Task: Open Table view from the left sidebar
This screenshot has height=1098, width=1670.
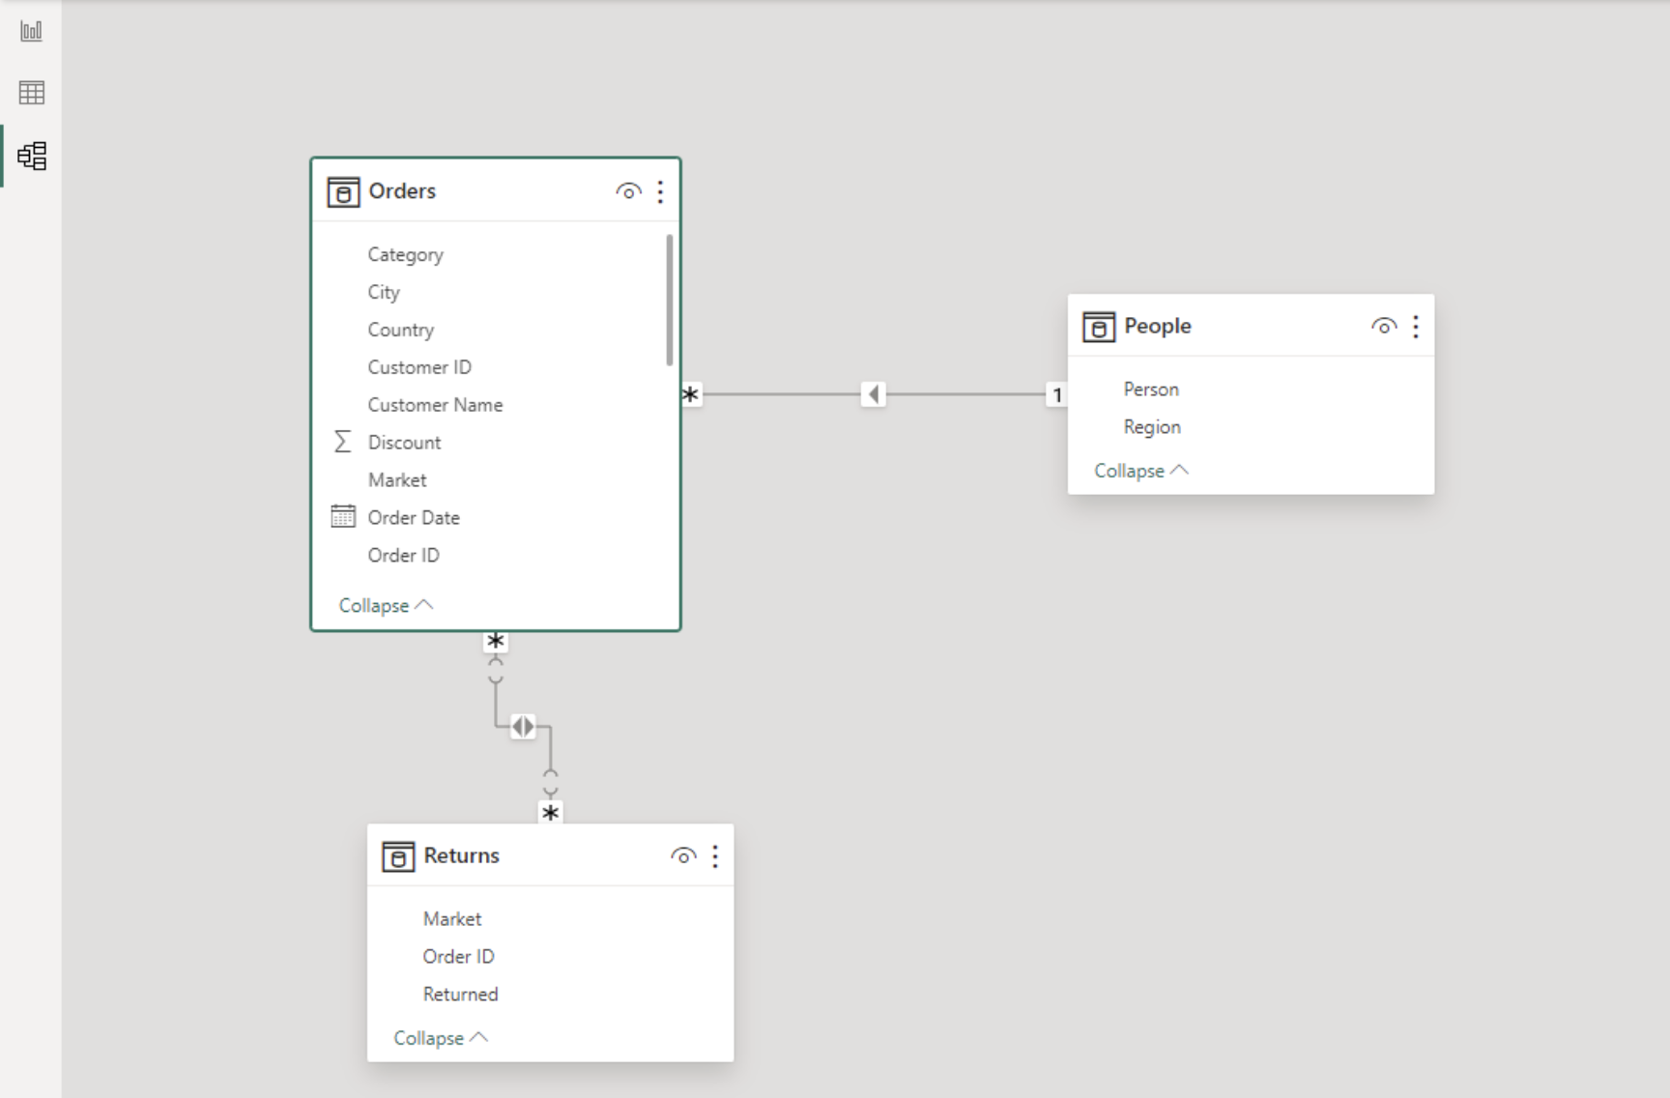Action: click(32, 93)
